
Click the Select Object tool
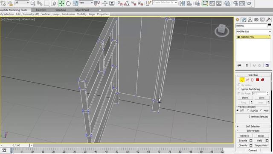pos(33,3)
